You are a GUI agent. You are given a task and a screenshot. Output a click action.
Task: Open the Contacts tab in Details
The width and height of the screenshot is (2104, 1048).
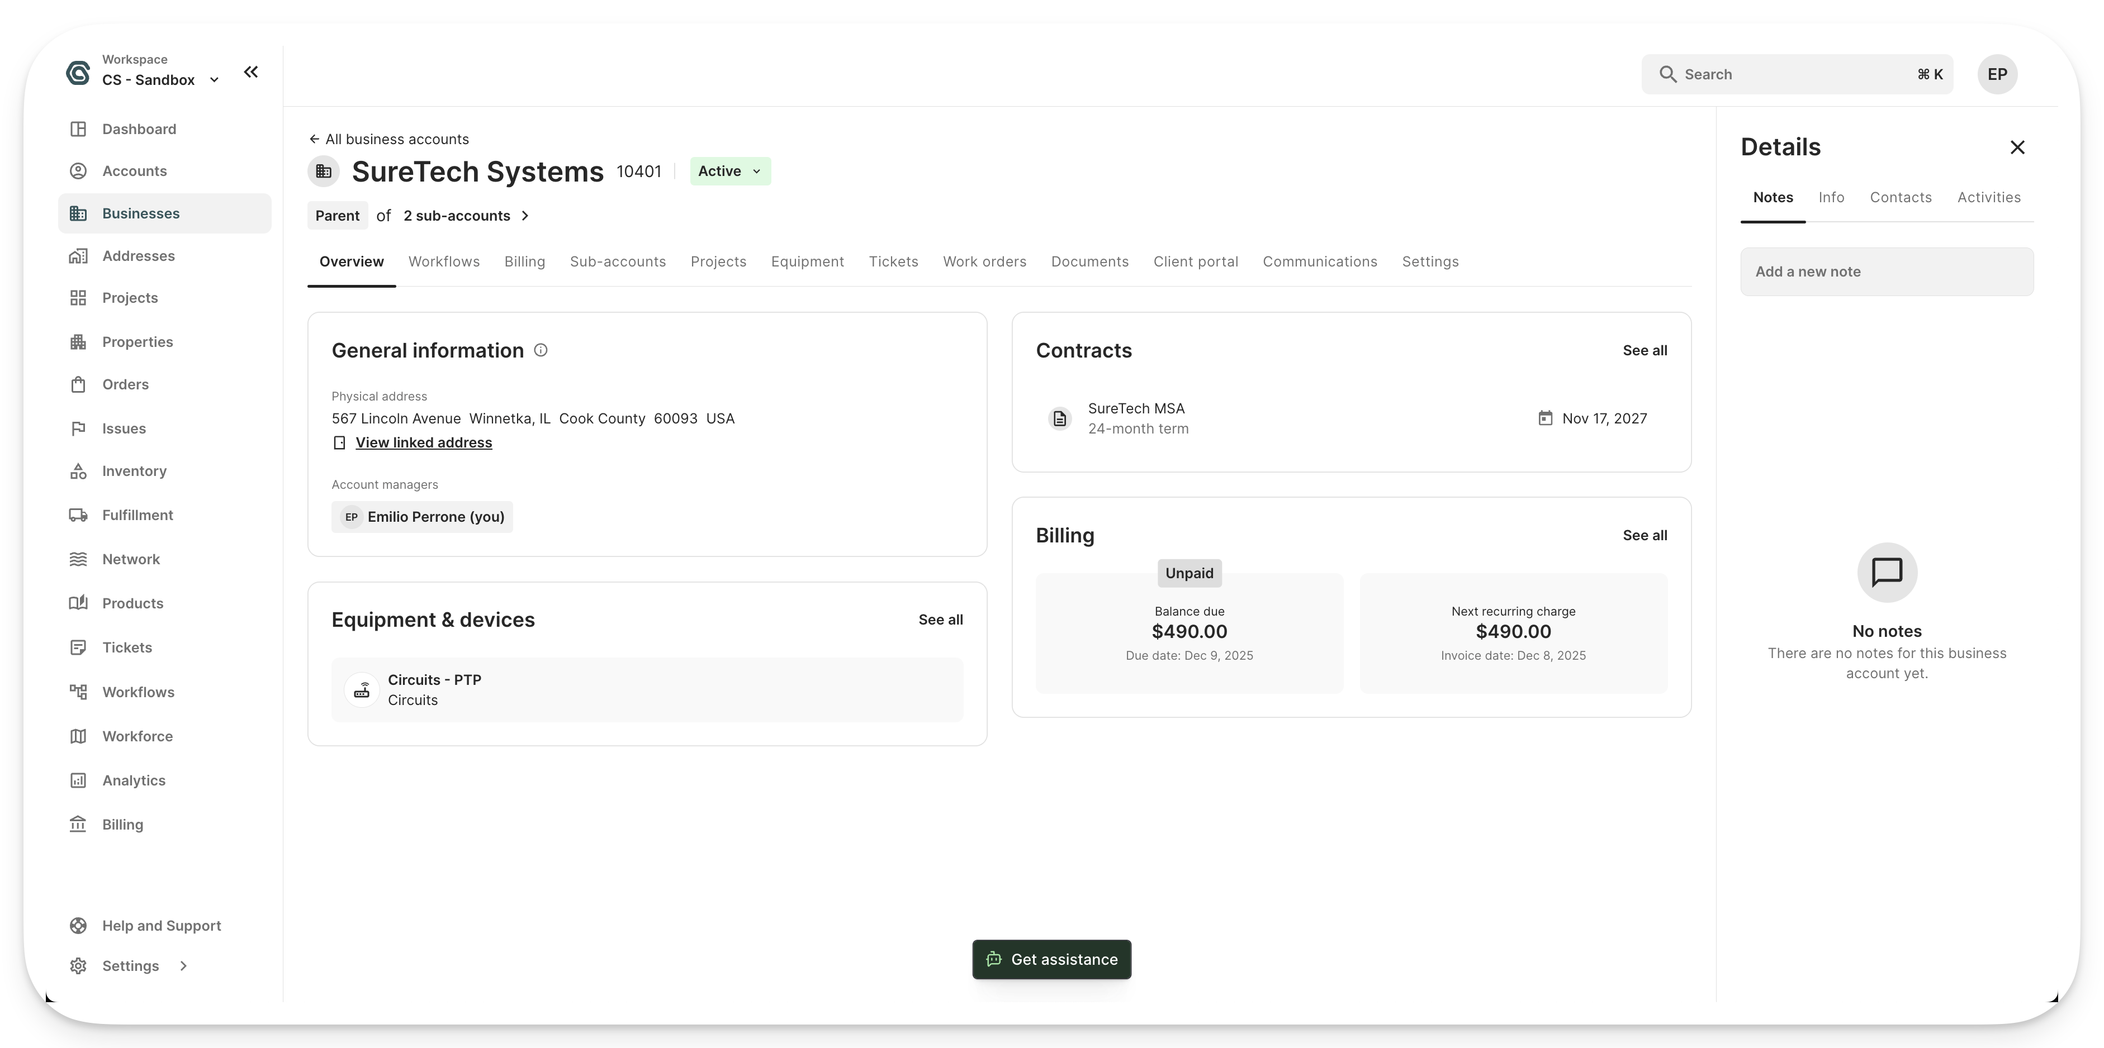1901,198
